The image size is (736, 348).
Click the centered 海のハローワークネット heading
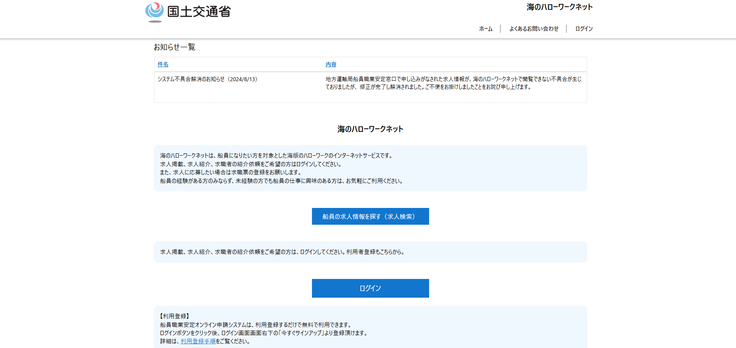[370, 129]
